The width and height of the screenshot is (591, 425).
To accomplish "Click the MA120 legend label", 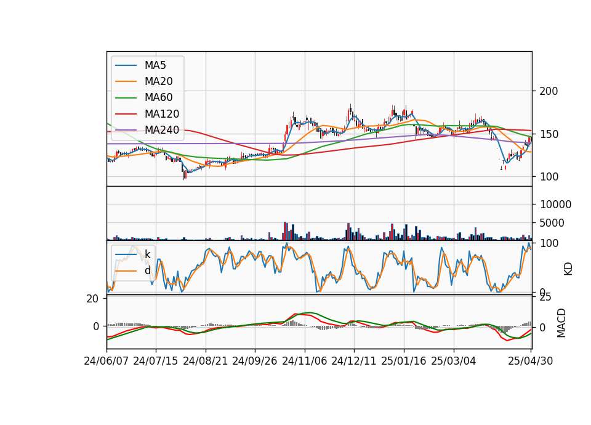I will pos(162,114).
